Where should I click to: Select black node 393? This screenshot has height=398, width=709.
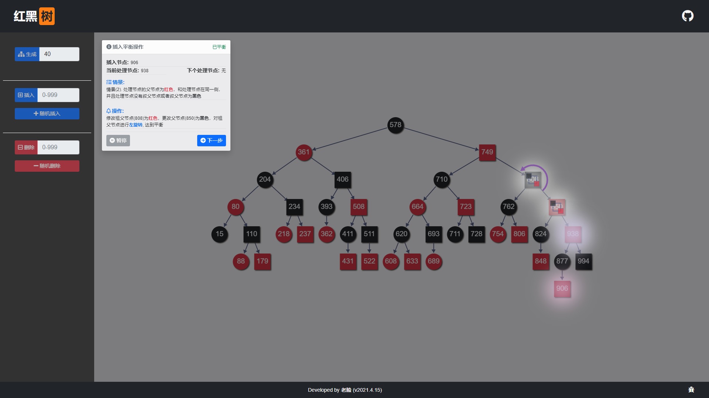pos(326,207)
